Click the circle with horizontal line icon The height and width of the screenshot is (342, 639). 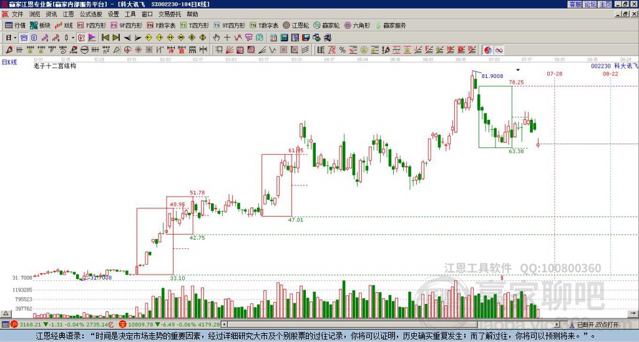[84, 50]
